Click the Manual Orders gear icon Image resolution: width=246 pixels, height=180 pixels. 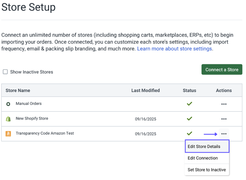[x=8, y=104]
